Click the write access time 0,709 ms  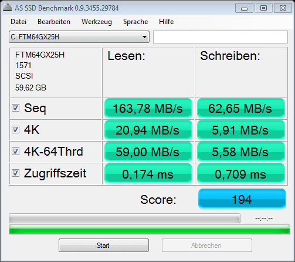coord(240,174)
